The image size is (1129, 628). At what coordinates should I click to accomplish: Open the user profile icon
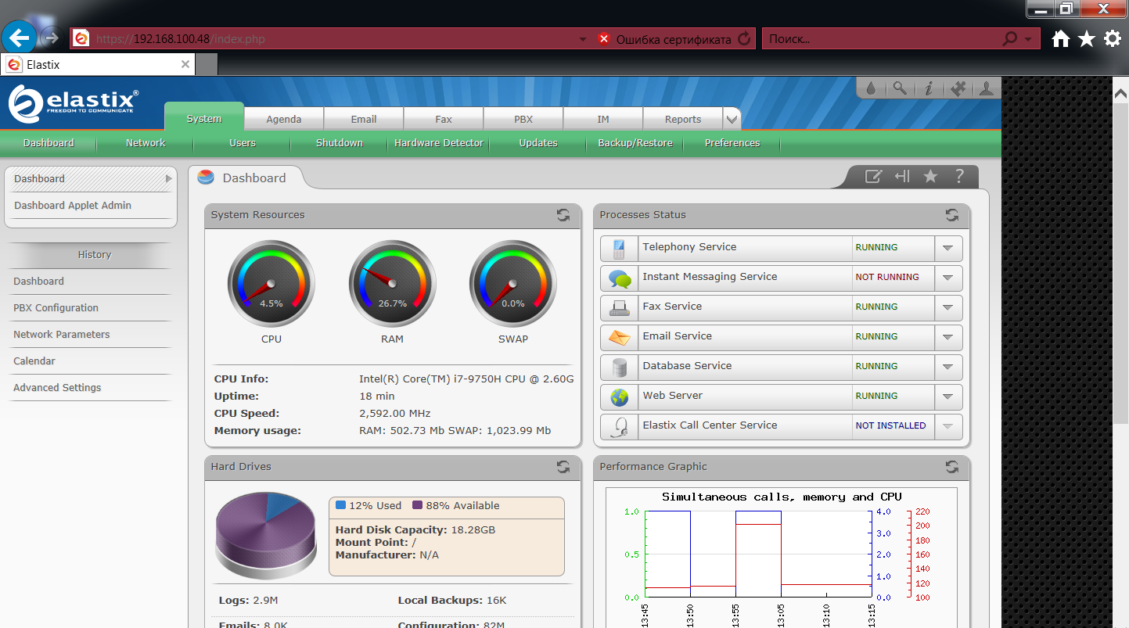click(986, 88)
